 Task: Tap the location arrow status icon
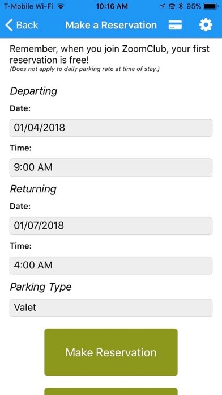(x=163, y=7)
